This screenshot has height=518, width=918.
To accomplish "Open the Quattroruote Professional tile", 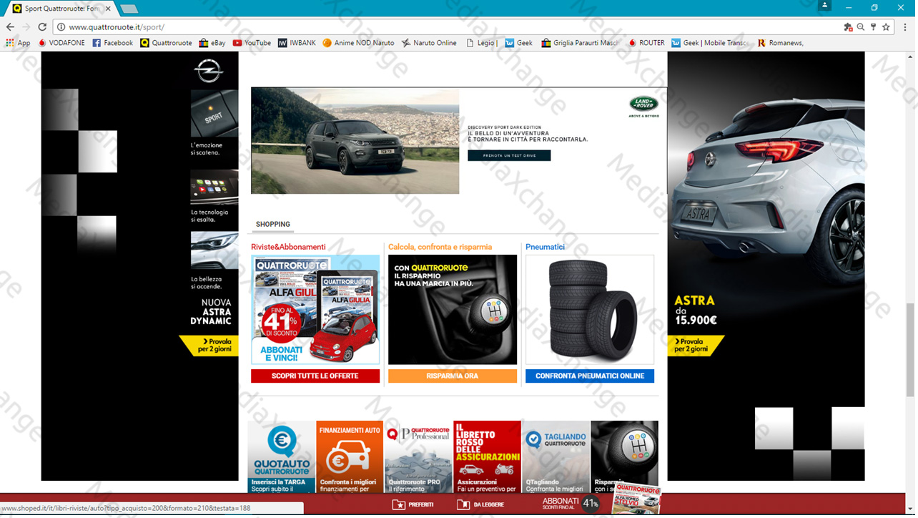I will coord(418,456).
